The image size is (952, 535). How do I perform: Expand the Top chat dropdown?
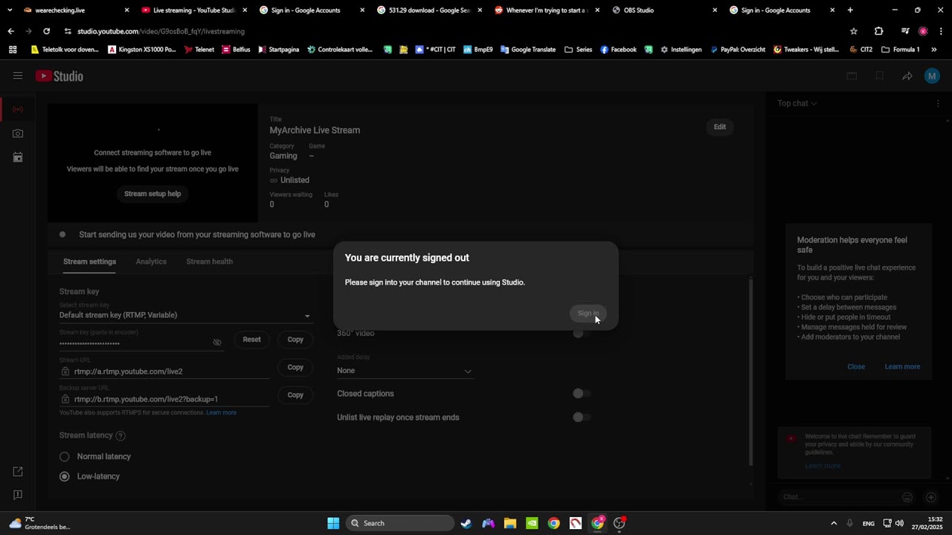pyautogui.click(x=797, y=103)
